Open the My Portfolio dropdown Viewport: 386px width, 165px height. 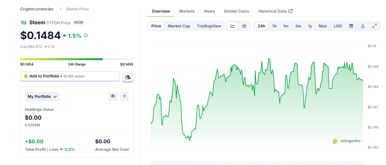[x=42, y=97]
